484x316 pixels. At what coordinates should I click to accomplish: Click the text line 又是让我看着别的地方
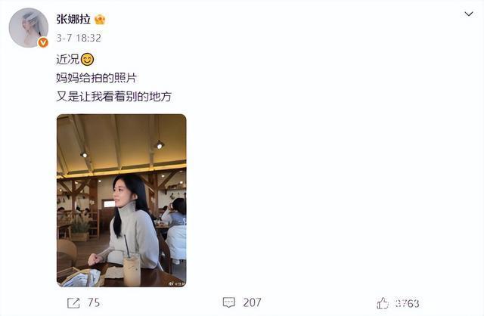pos(113,97)
